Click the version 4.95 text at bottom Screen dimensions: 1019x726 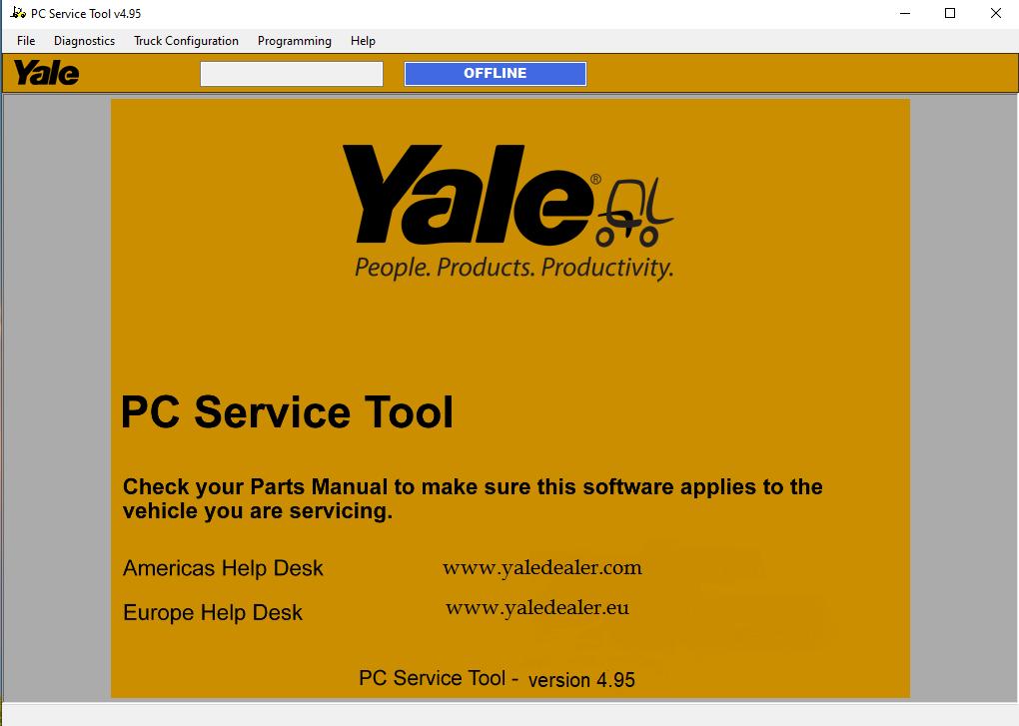pyautogui.click(x=581, y=680)
